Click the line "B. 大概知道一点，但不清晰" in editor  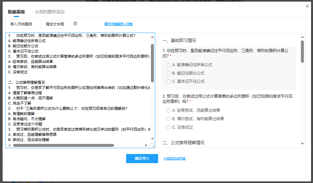pos(30,98)
